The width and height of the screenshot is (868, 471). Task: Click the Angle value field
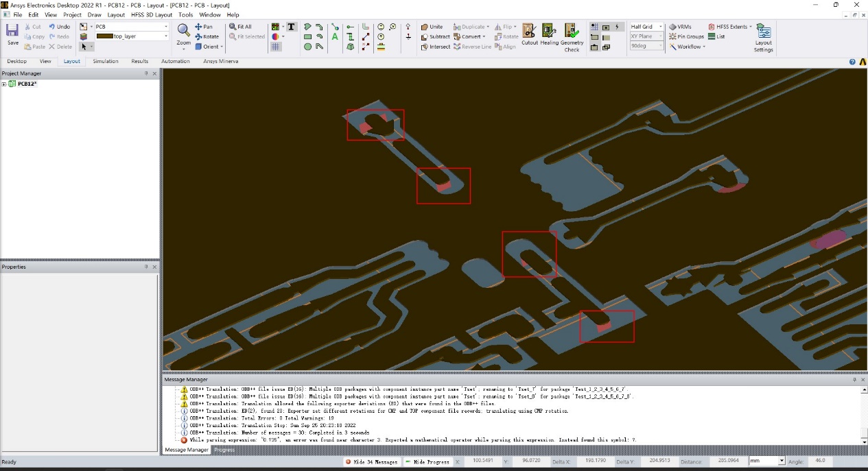pyautogui.click(x=820, y=461)
